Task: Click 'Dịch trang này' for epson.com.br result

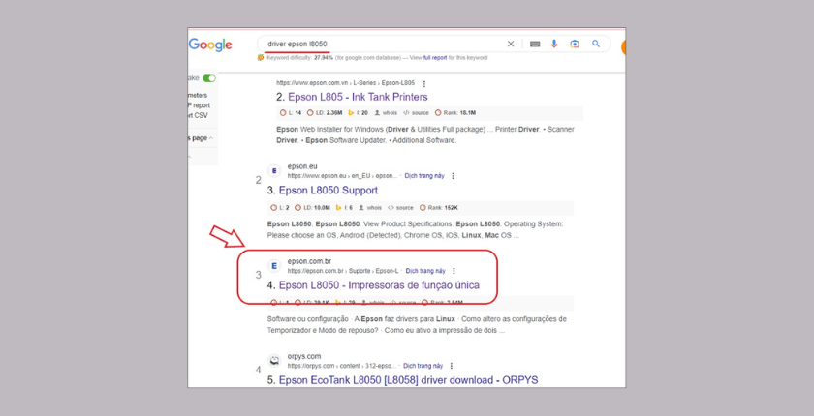Action: point(425,271)
